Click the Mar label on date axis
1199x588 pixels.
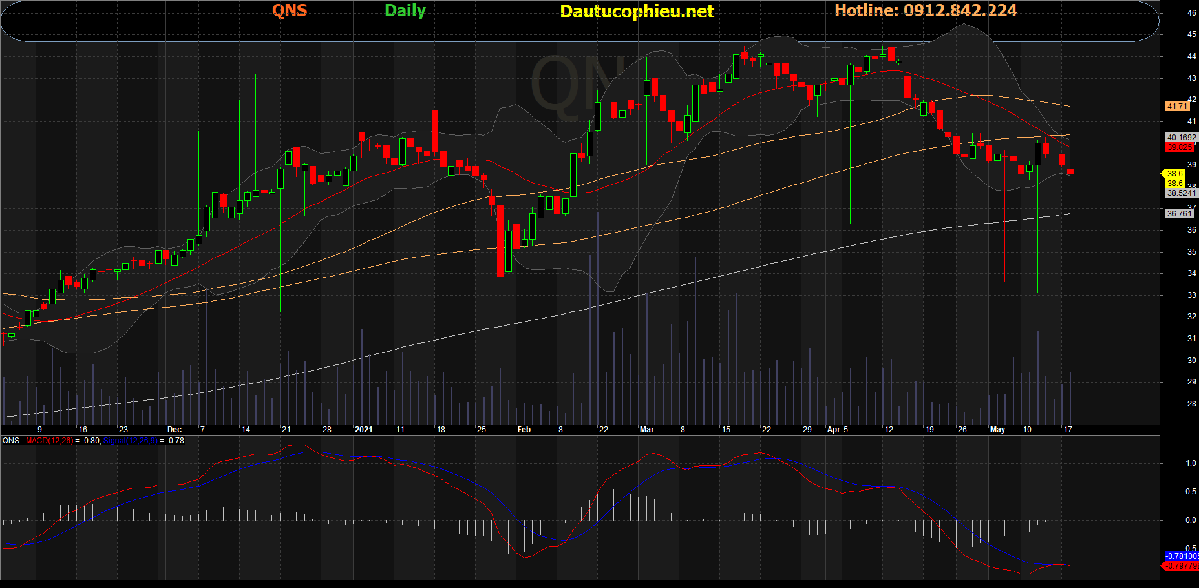pyautogui.click(x=646, y=430)
